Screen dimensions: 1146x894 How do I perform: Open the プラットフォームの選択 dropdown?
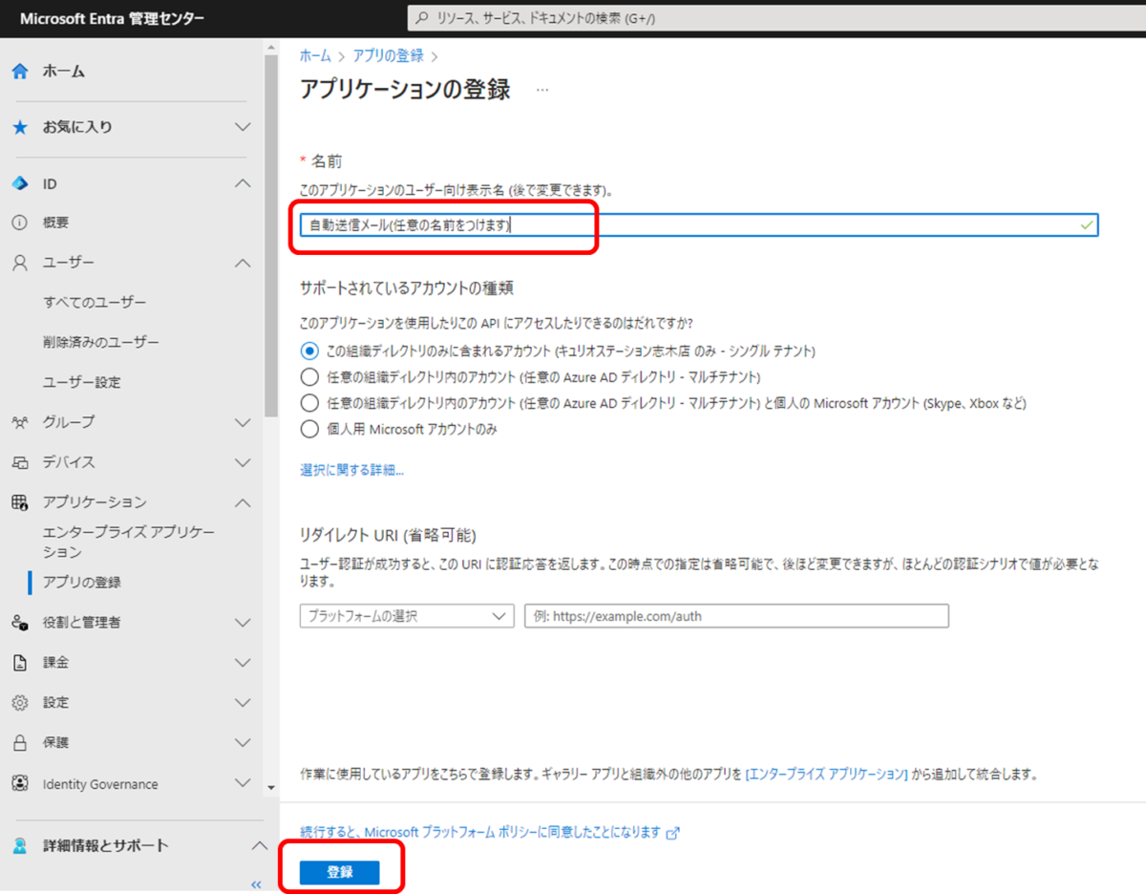[x=407, y=616]
